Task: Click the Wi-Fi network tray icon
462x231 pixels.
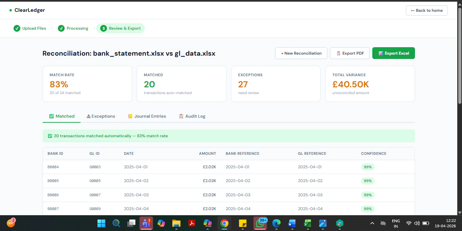Action: pos(409,223)
